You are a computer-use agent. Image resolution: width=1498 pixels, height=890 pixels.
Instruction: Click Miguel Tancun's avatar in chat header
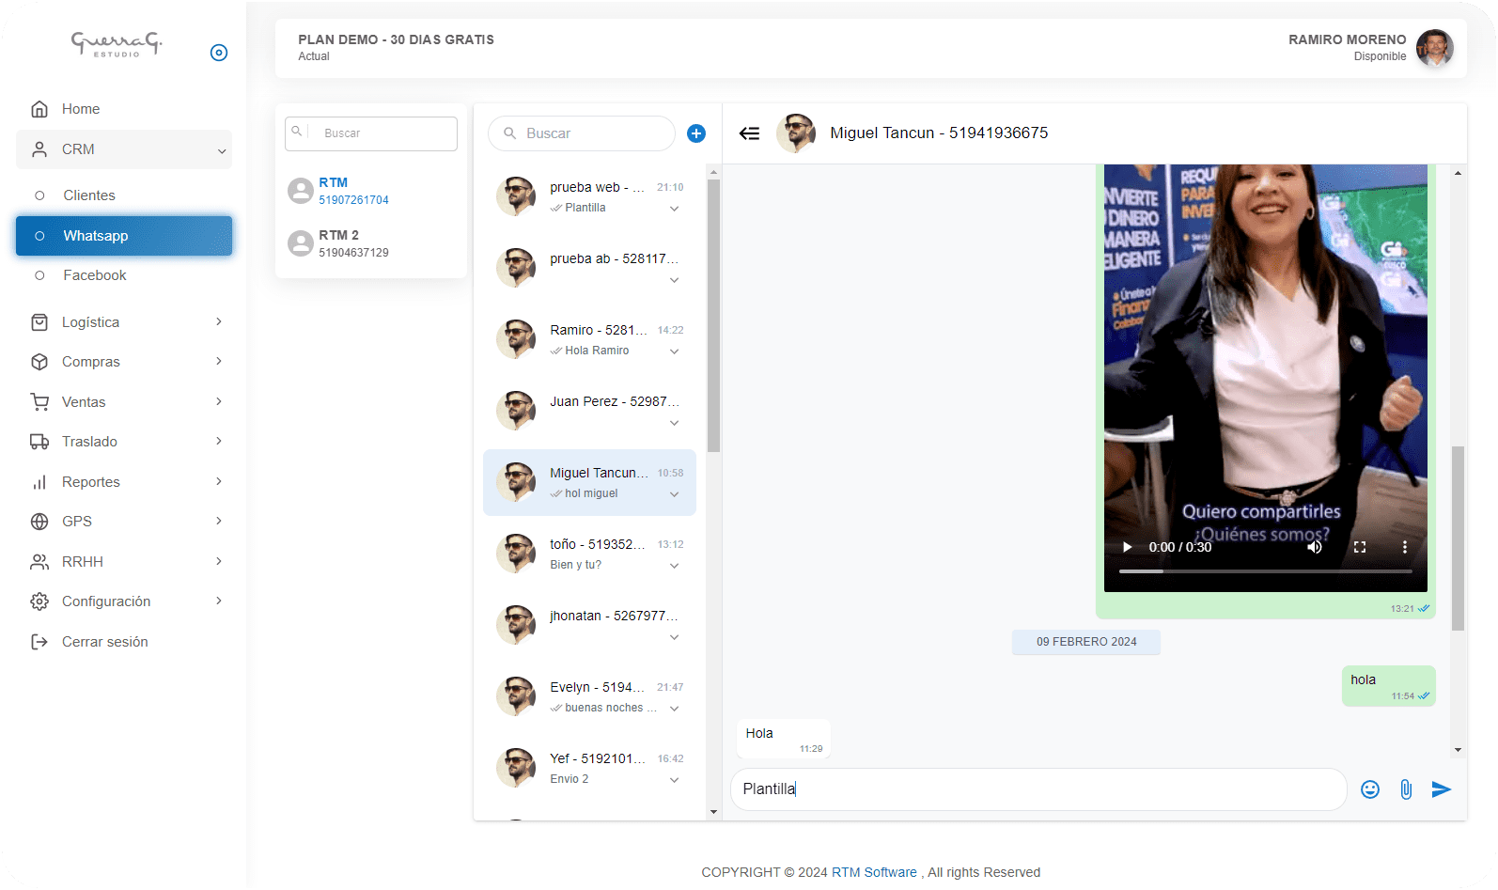[796, 133]
